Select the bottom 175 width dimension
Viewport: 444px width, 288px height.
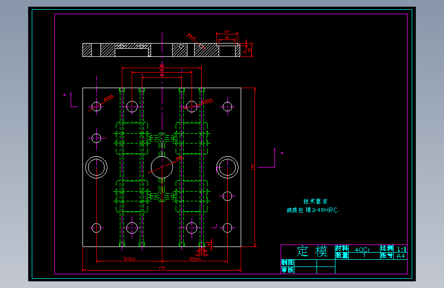[x=162, y=268]
